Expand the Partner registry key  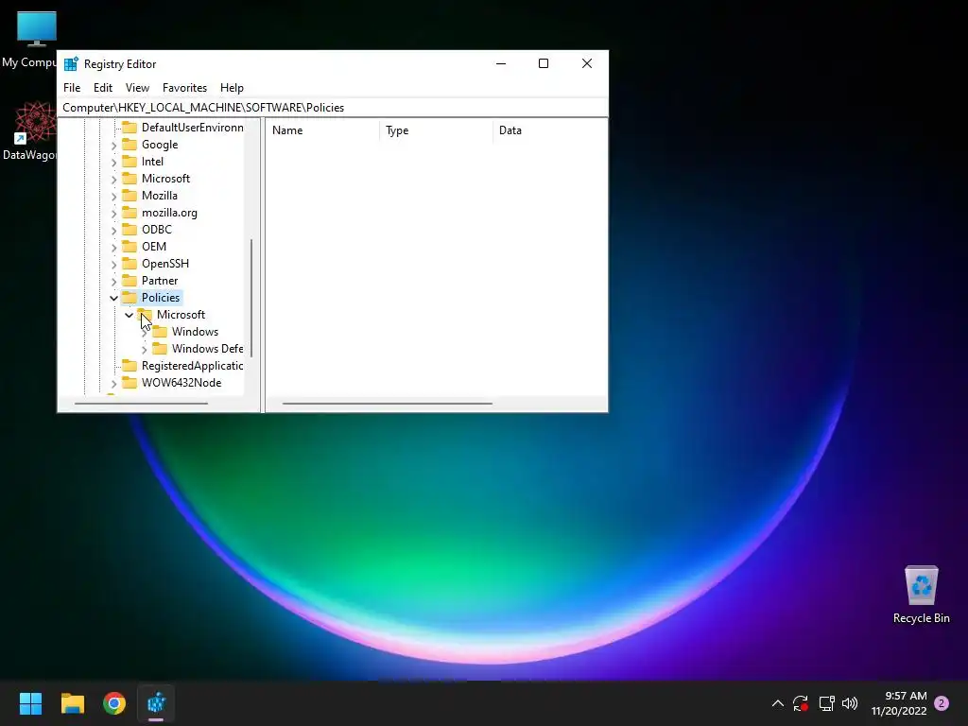[x=113, y=281]
